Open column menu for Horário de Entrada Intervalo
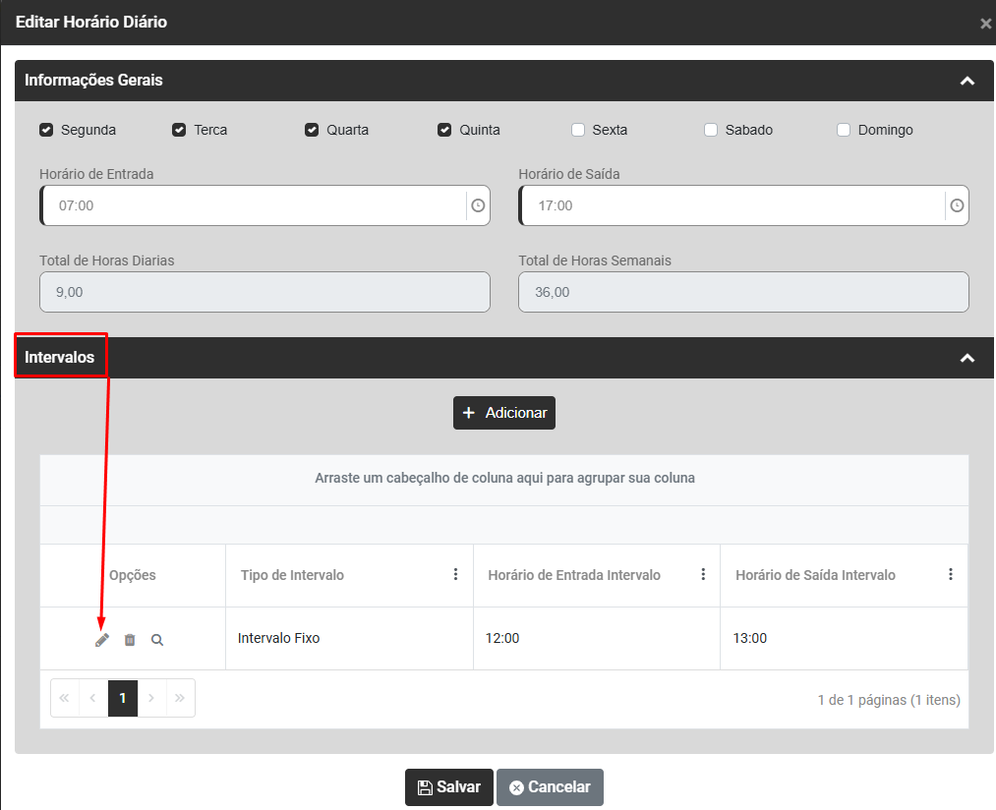Viewport: 996px width, 810px height. (x=703, y=574)
